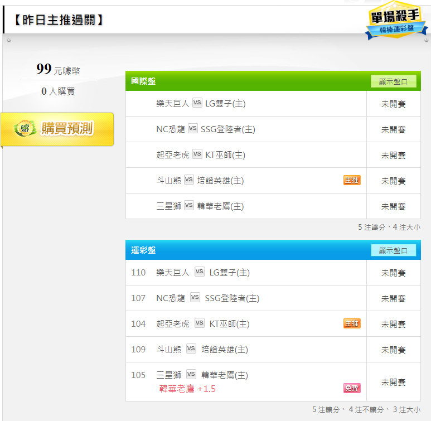Click game number 110

pyautogui.click(x=138, y=273)
